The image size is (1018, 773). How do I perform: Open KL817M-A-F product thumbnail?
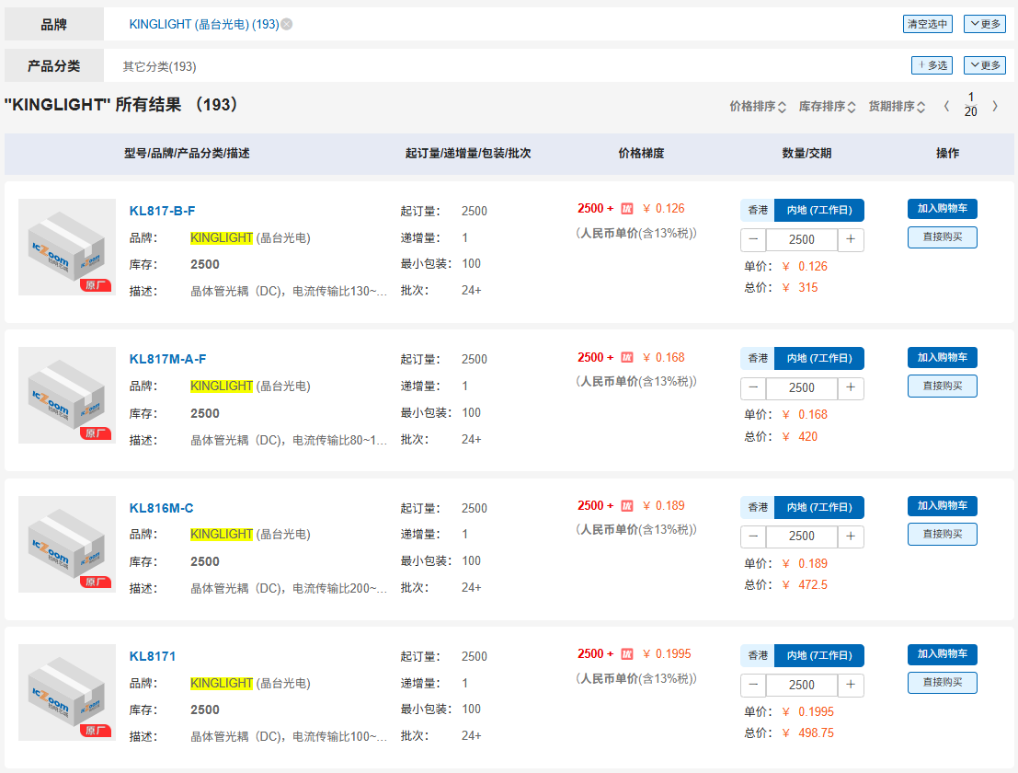click(67, 395)
